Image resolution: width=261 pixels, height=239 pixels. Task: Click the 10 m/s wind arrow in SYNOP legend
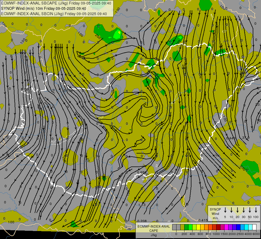pyautogui.click(x=231, y=210)
